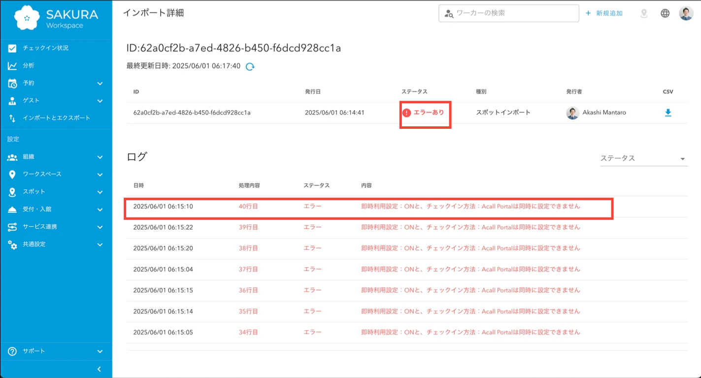Image resolution: width=701 pixels, height=378 pixels.
Task: Open チェックイン状況 from the sidebar
Action: point(45,48)
